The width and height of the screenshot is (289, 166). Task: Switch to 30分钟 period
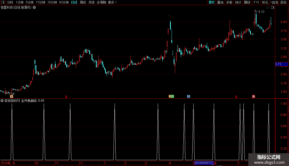coord(52,2)
